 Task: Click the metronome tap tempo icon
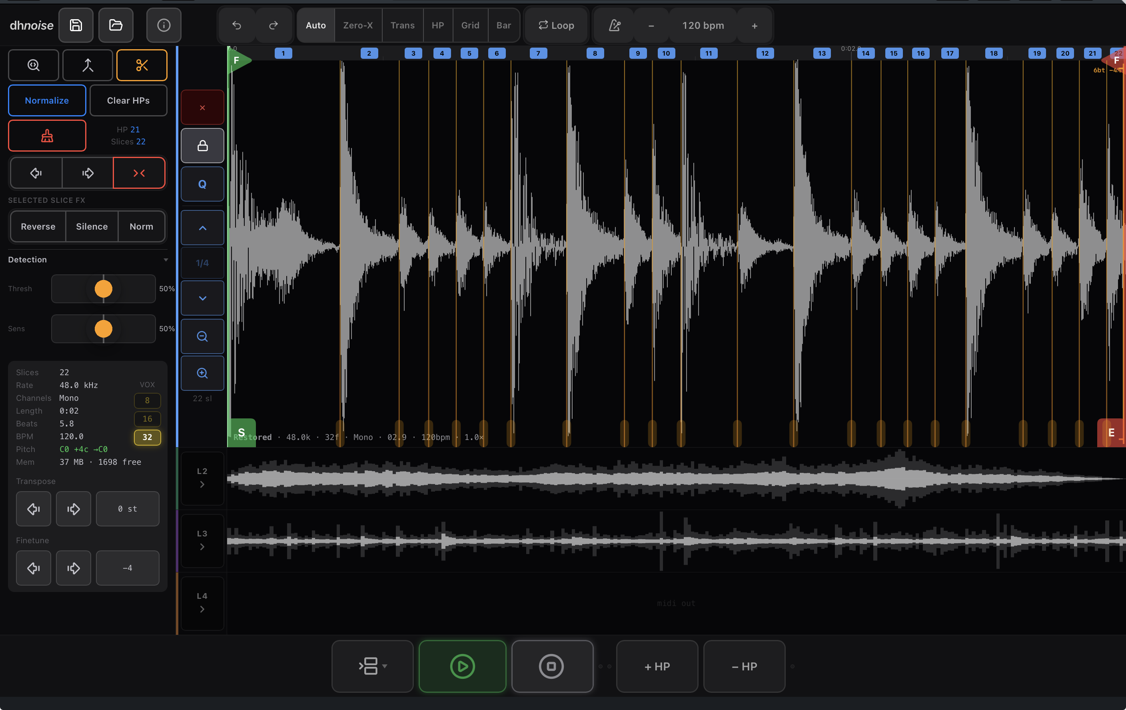(x=615, y=25)
